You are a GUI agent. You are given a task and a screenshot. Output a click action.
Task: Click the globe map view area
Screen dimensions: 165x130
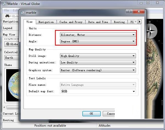click(155, 69)
